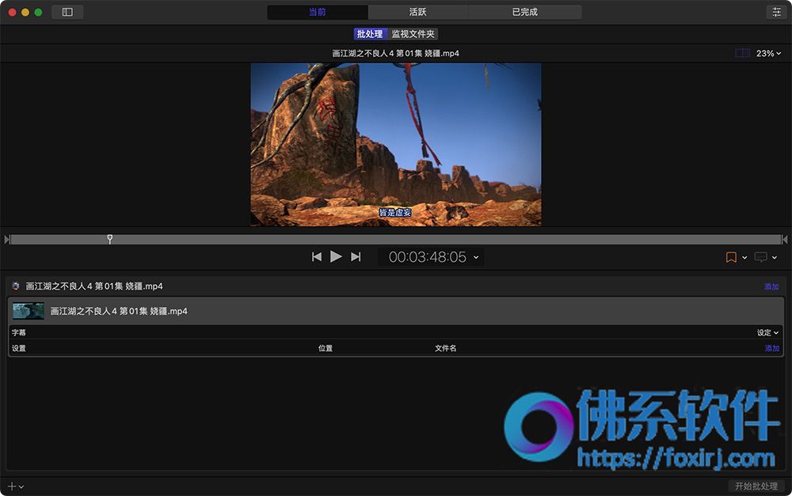Jump to next frame marker
Screen dimensions: 792x496
click(356, 257)
